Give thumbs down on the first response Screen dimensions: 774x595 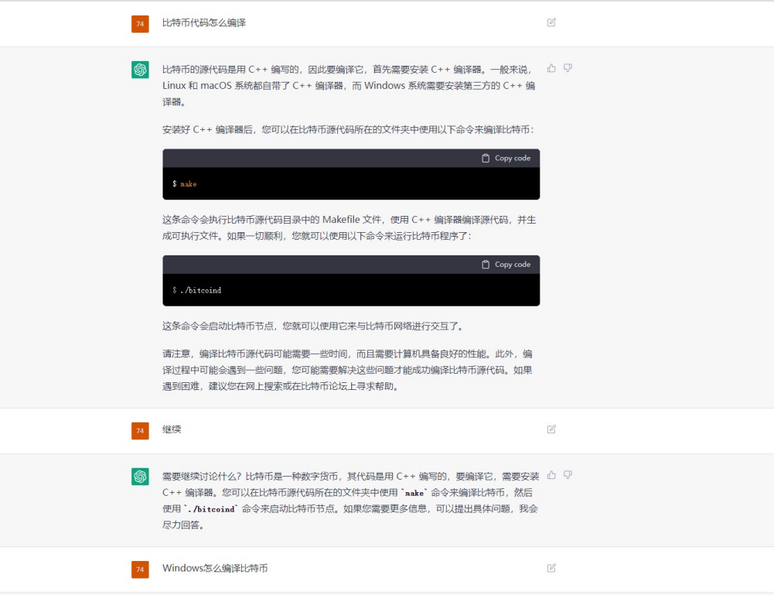coord(568,68)
